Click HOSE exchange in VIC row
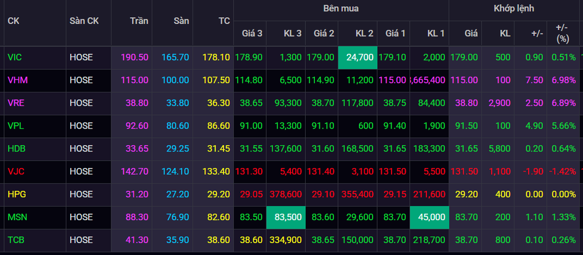 [81, 57]
